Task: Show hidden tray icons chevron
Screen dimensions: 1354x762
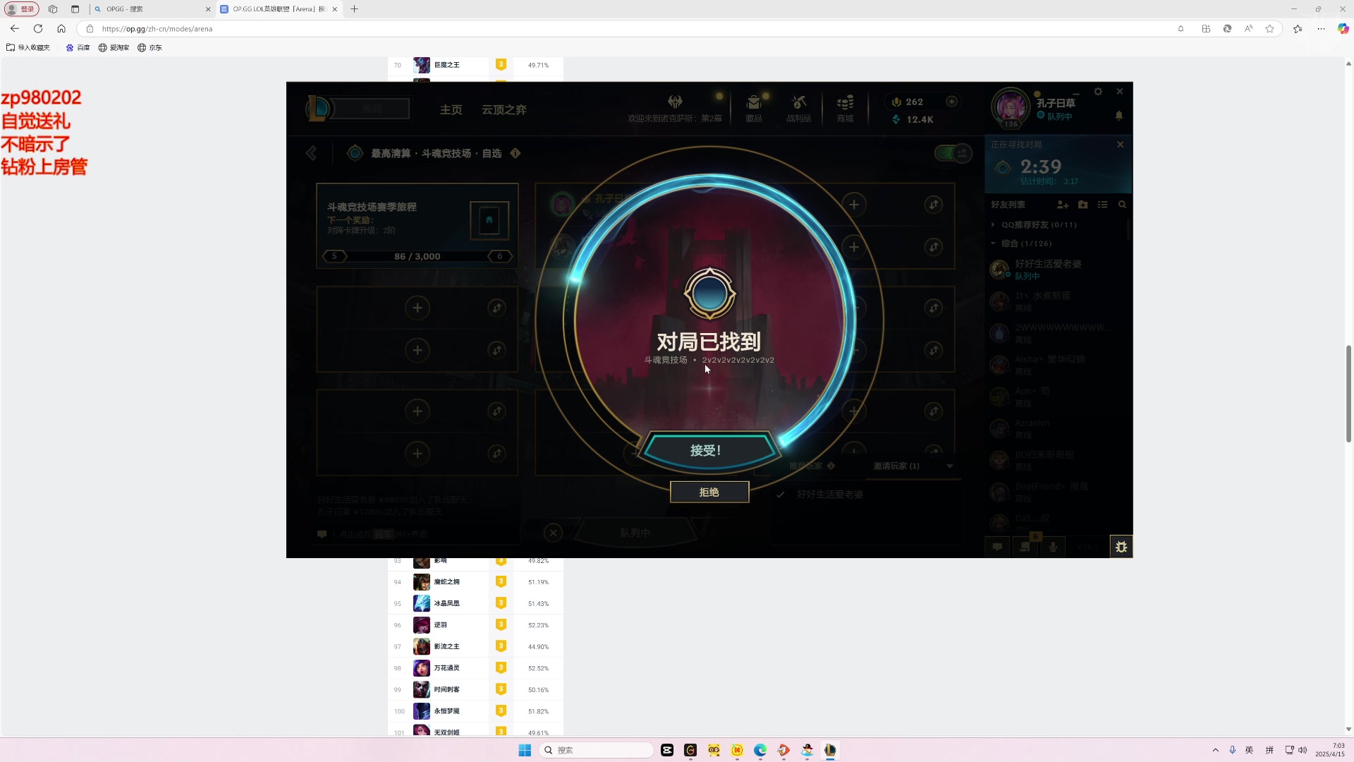Action: pos(1215,750)
